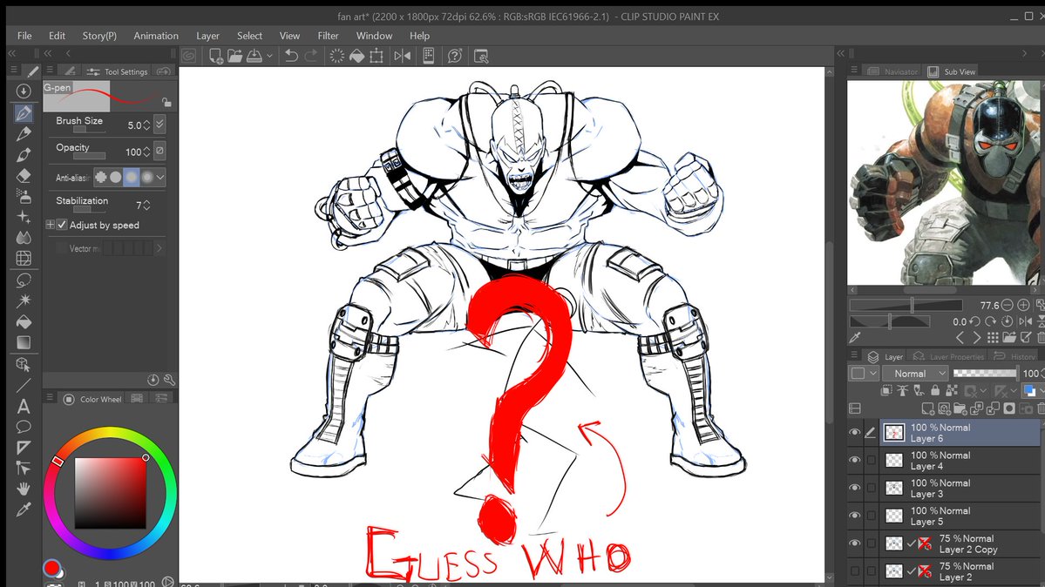
Task: Hide Layer 3 with its eye icon
Action: pyautogui.click(x=854, y=488)
